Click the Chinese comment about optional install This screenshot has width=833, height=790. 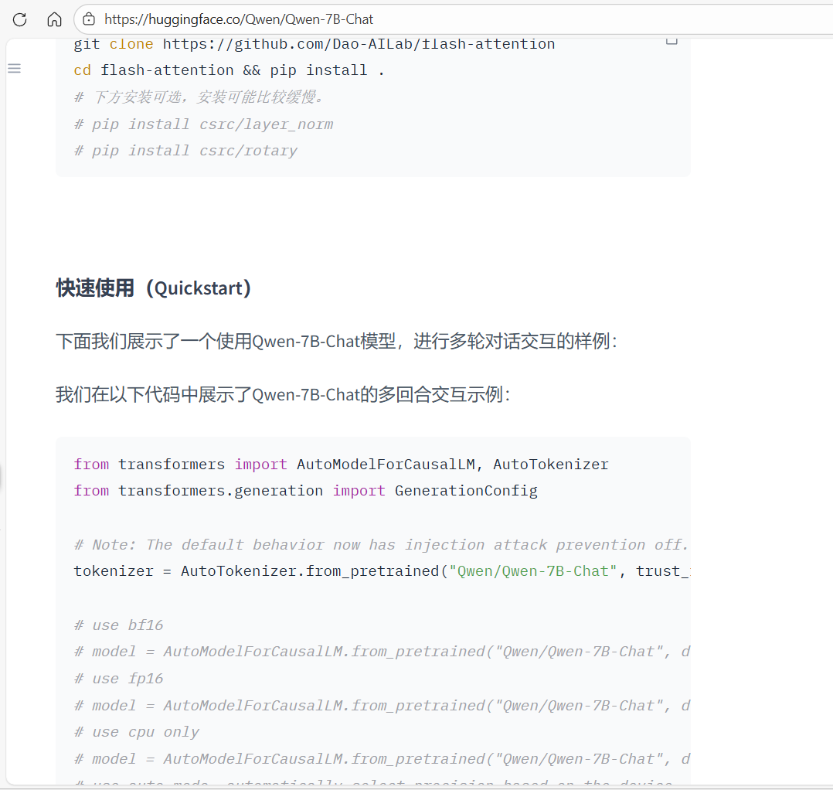199,97
